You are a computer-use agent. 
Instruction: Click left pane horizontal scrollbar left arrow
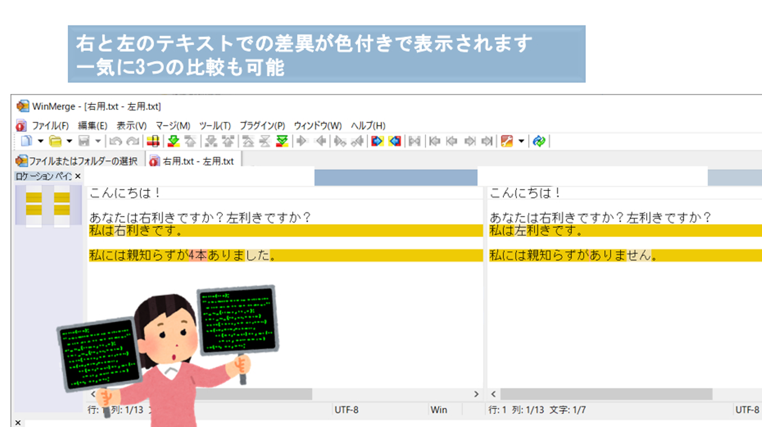click(94, 394)
